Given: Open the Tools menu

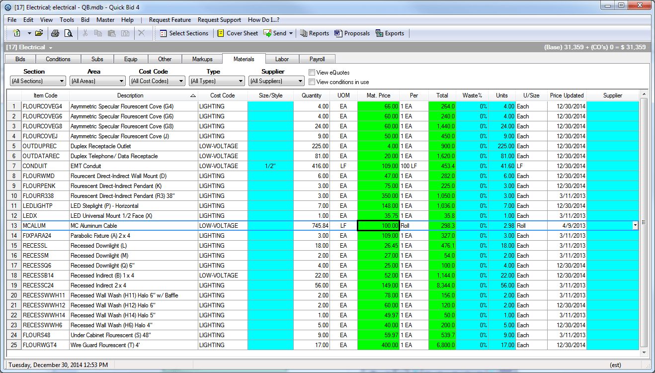Looking at the screenshot, I should click(x=67, y=20).
